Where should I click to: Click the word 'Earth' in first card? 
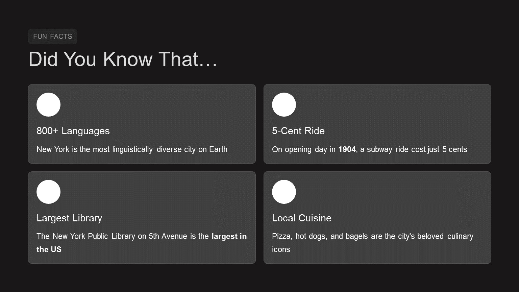tap(218, 149)
